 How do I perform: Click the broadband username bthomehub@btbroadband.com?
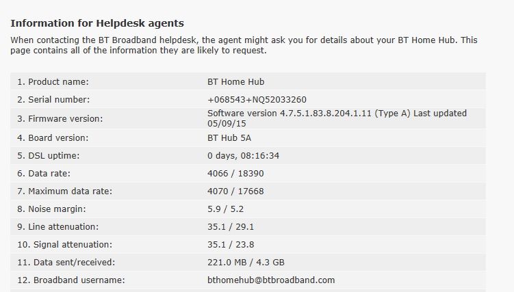click(271, 280)
